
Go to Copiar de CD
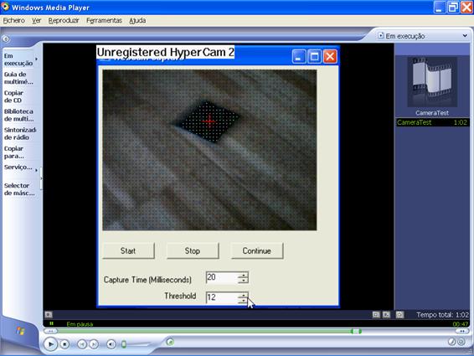click(13, 96)
